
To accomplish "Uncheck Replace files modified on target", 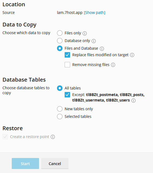I will (67, 55).
